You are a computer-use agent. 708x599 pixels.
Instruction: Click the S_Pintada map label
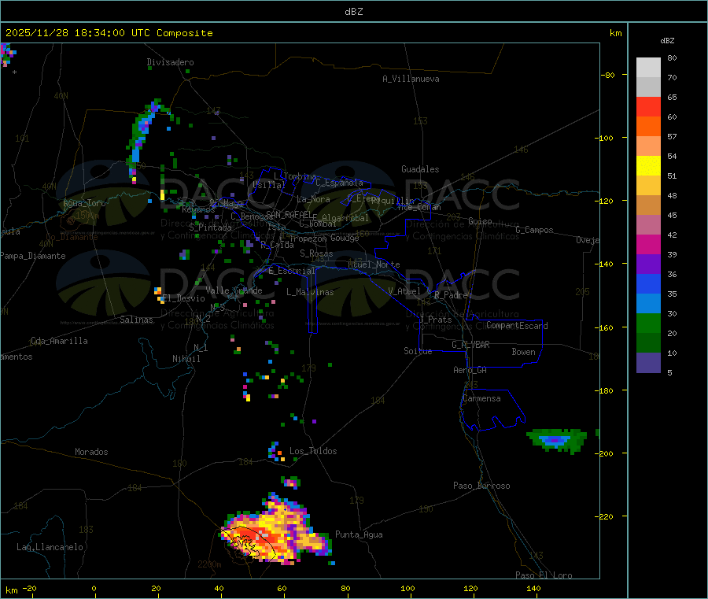[210, 227]
